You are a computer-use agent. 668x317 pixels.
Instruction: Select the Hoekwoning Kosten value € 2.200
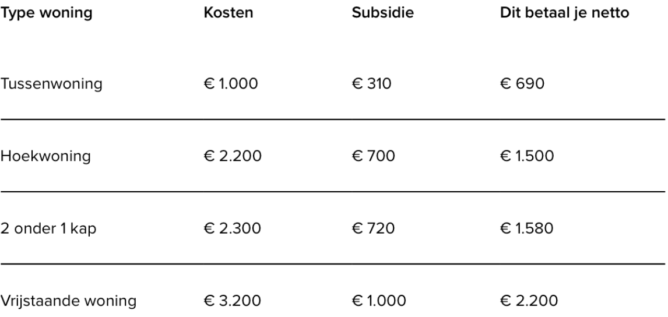coord(233,156)
